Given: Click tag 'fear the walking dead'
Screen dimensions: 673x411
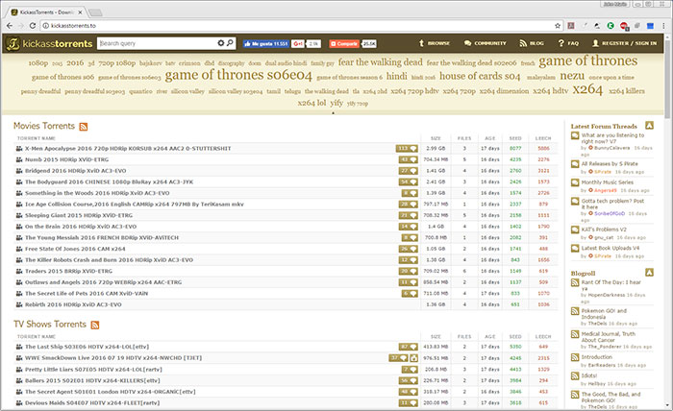Looking at the screenshot, I should (x=381, y=62).
